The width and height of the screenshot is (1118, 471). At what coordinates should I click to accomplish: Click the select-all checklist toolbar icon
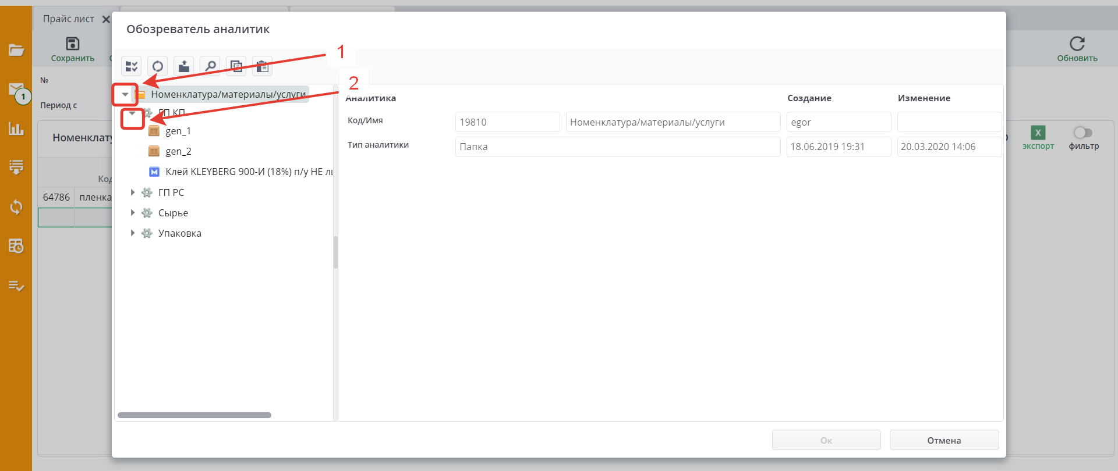(132, 66)
